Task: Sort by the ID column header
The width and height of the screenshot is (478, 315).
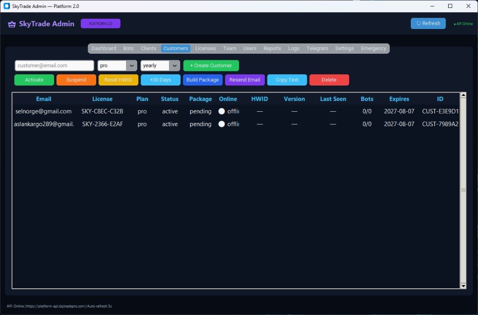Action: (440, 99)
